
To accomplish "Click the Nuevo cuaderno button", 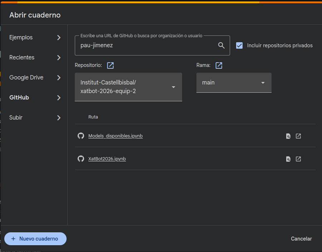I will click(x=35, y=239).
